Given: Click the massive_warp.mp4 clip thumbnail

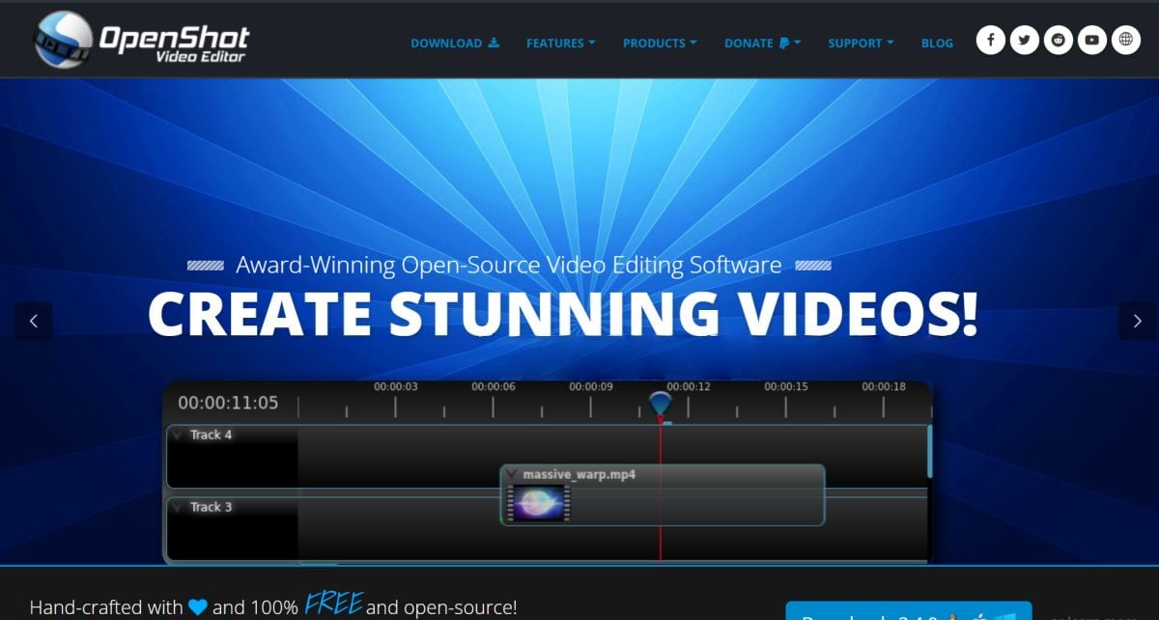Looking at the screenshot, I should (539, 504).
